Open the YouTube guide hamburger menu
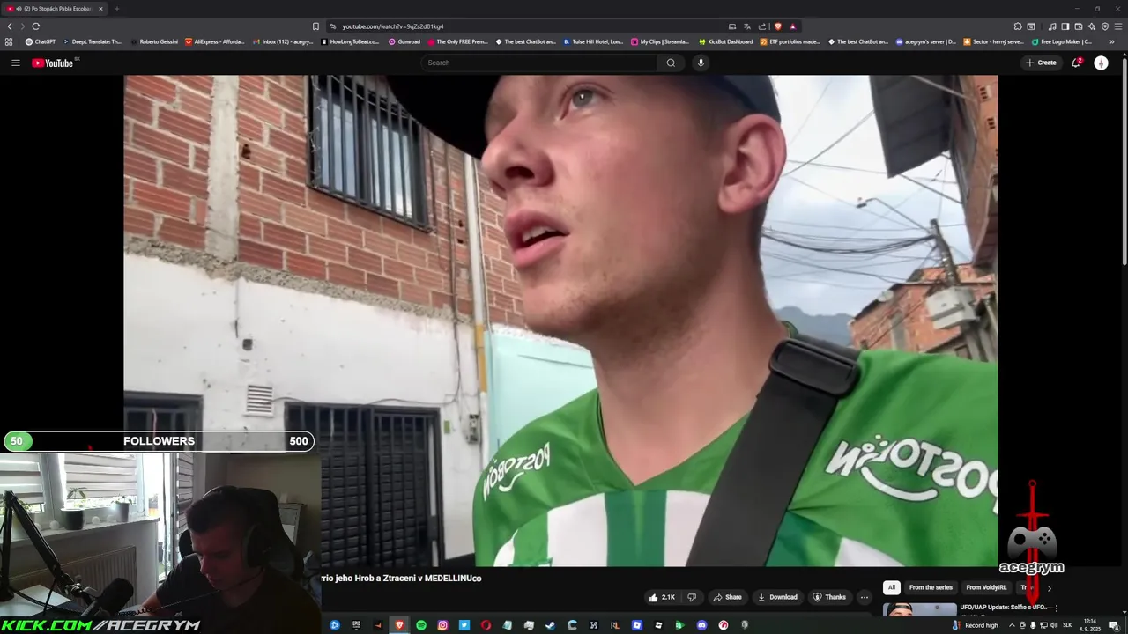The height and width of the screenshot is (634, 1128). pos(15,63)
